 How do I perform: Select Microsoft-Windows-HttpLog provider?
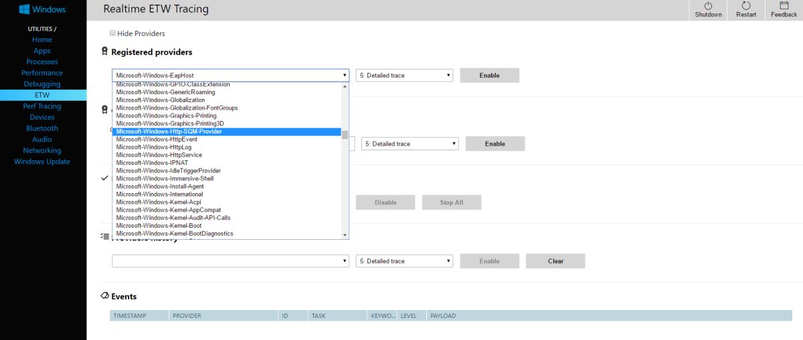pos(227,147)
